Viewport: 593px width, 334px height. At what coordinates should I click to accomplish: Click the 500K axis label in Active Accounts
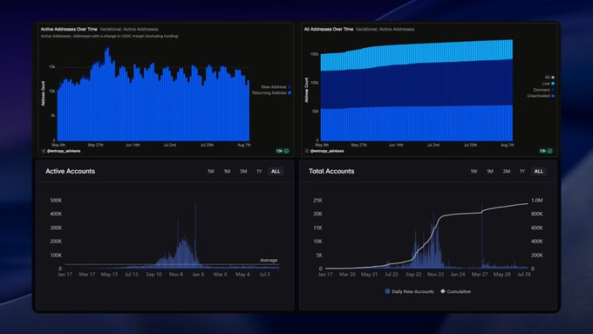pyautogui.click(x=56, y=200)
